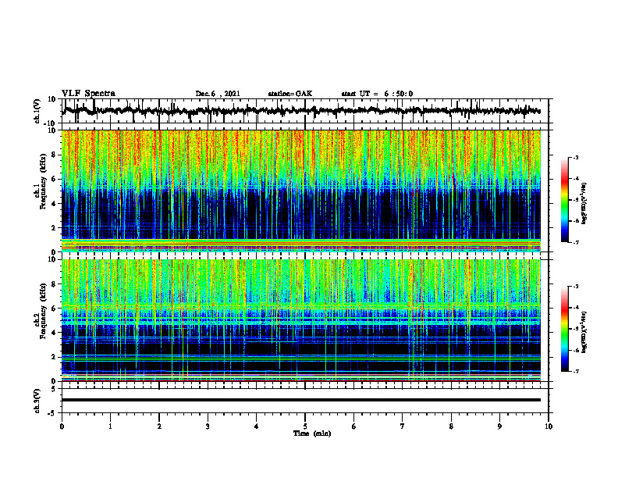Click the 5 tick on ch.3(V) axis
The height and width of the screenshot is (478, 618).
click(x=54, y=389)
